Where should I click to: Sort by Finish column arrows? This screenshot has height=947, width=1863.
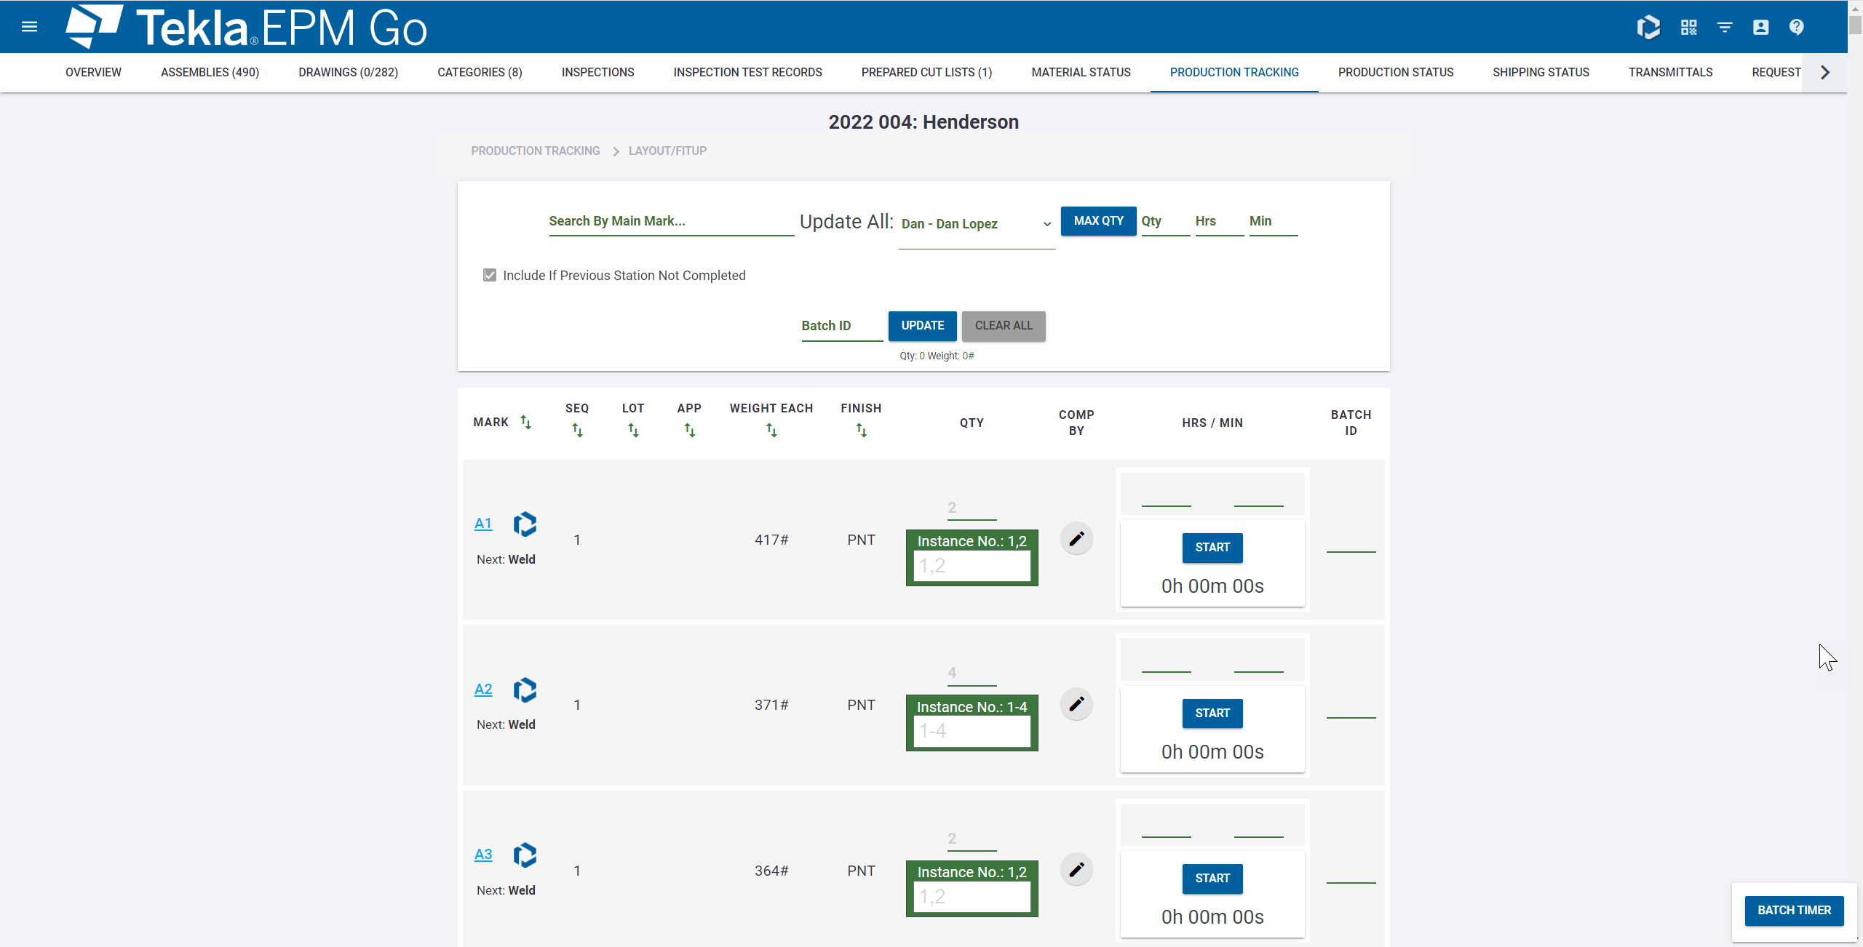click(861, 431)
